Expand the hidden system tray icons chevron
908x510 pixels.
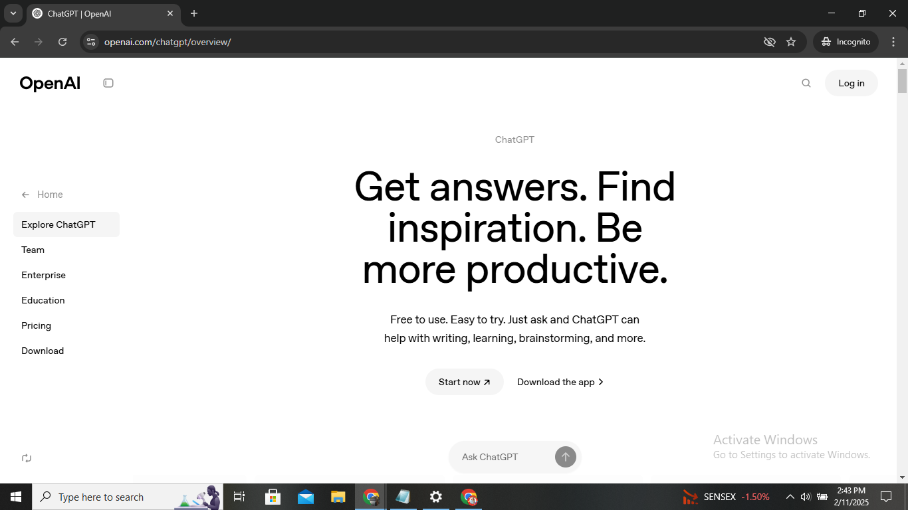point(790,497)
